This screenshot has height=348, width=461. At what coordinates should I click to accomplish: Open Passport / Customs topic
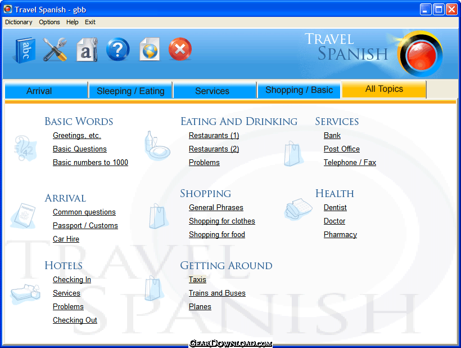[x=85, y=225]
